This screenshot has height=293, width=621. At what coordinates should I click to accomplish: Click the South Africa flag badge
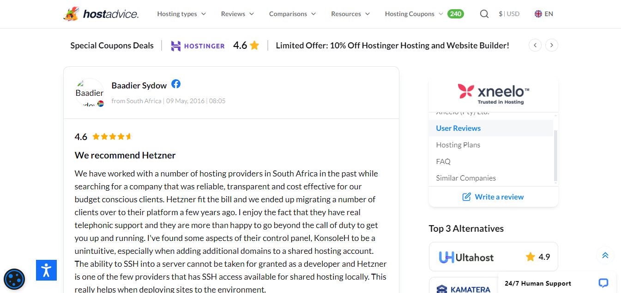[x=101, y=104]
